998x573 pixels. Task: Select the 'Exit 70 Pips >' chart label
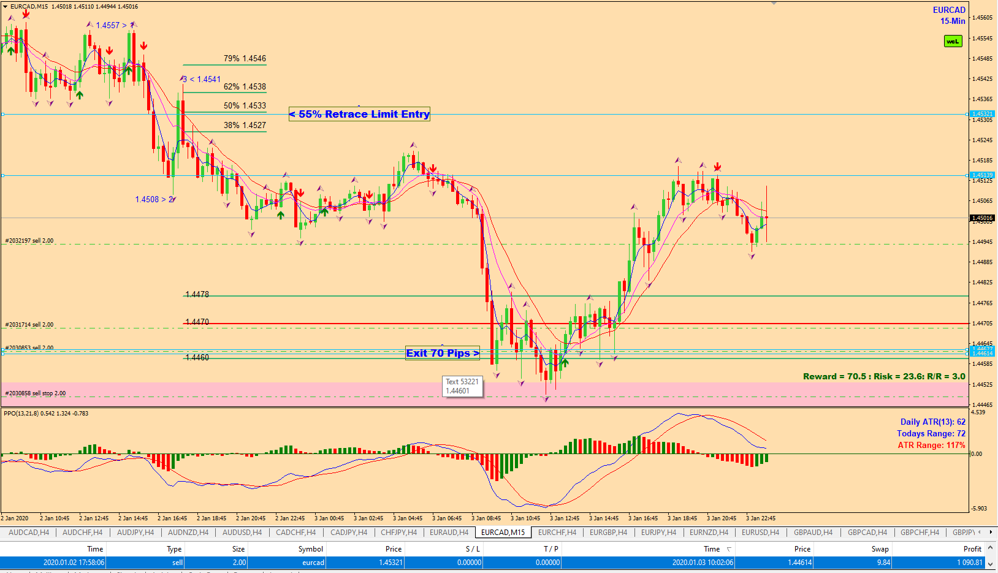point(443,353)
